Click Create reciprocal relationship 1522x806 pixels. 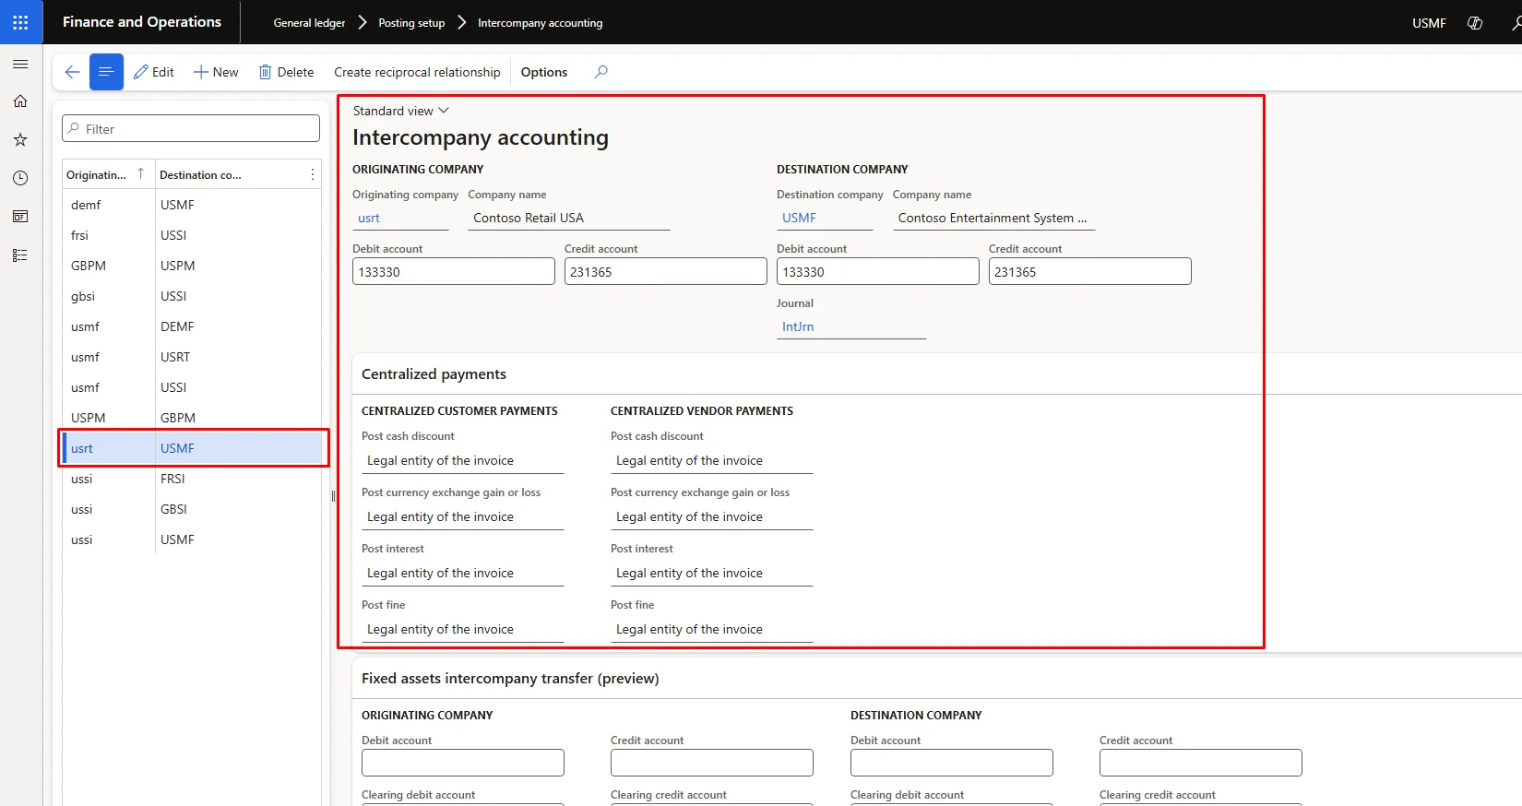417,72
